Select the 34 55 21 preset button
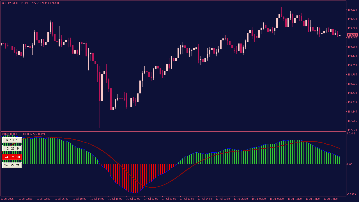The height and width of the screenshot is (202, 359). [x=12, y=166]
